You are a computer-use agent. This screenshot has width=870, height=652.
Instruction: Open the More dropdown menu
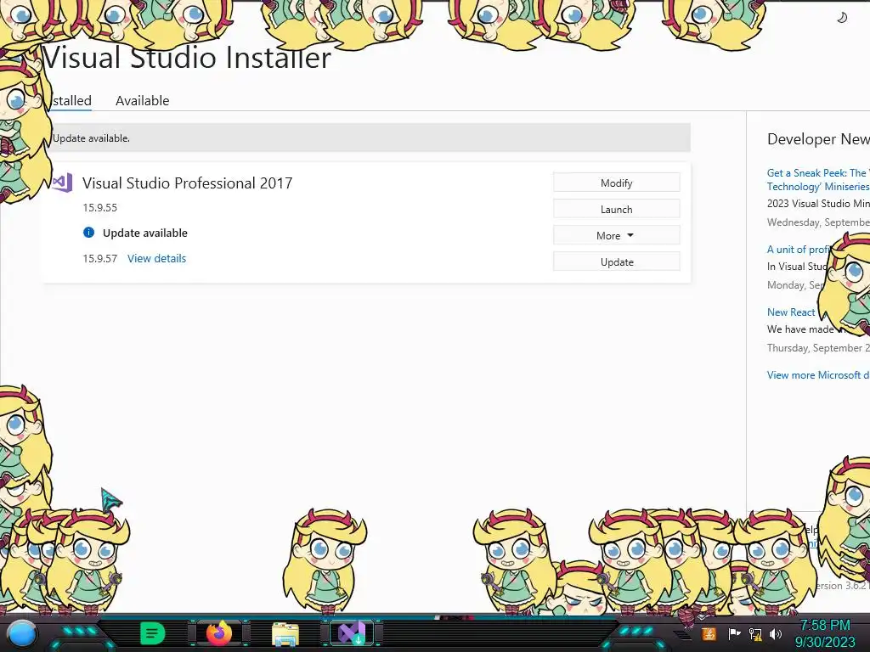tap(617, 235)
